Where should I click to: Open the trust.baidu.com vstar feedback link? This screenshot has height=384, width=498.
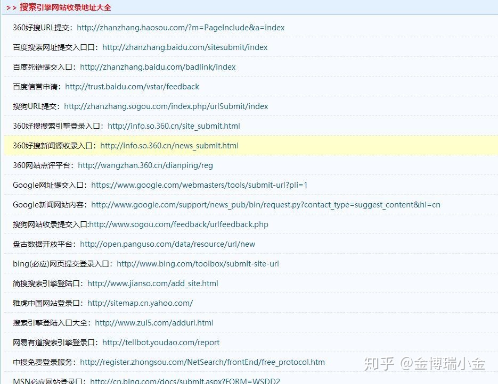coord(132,87)
